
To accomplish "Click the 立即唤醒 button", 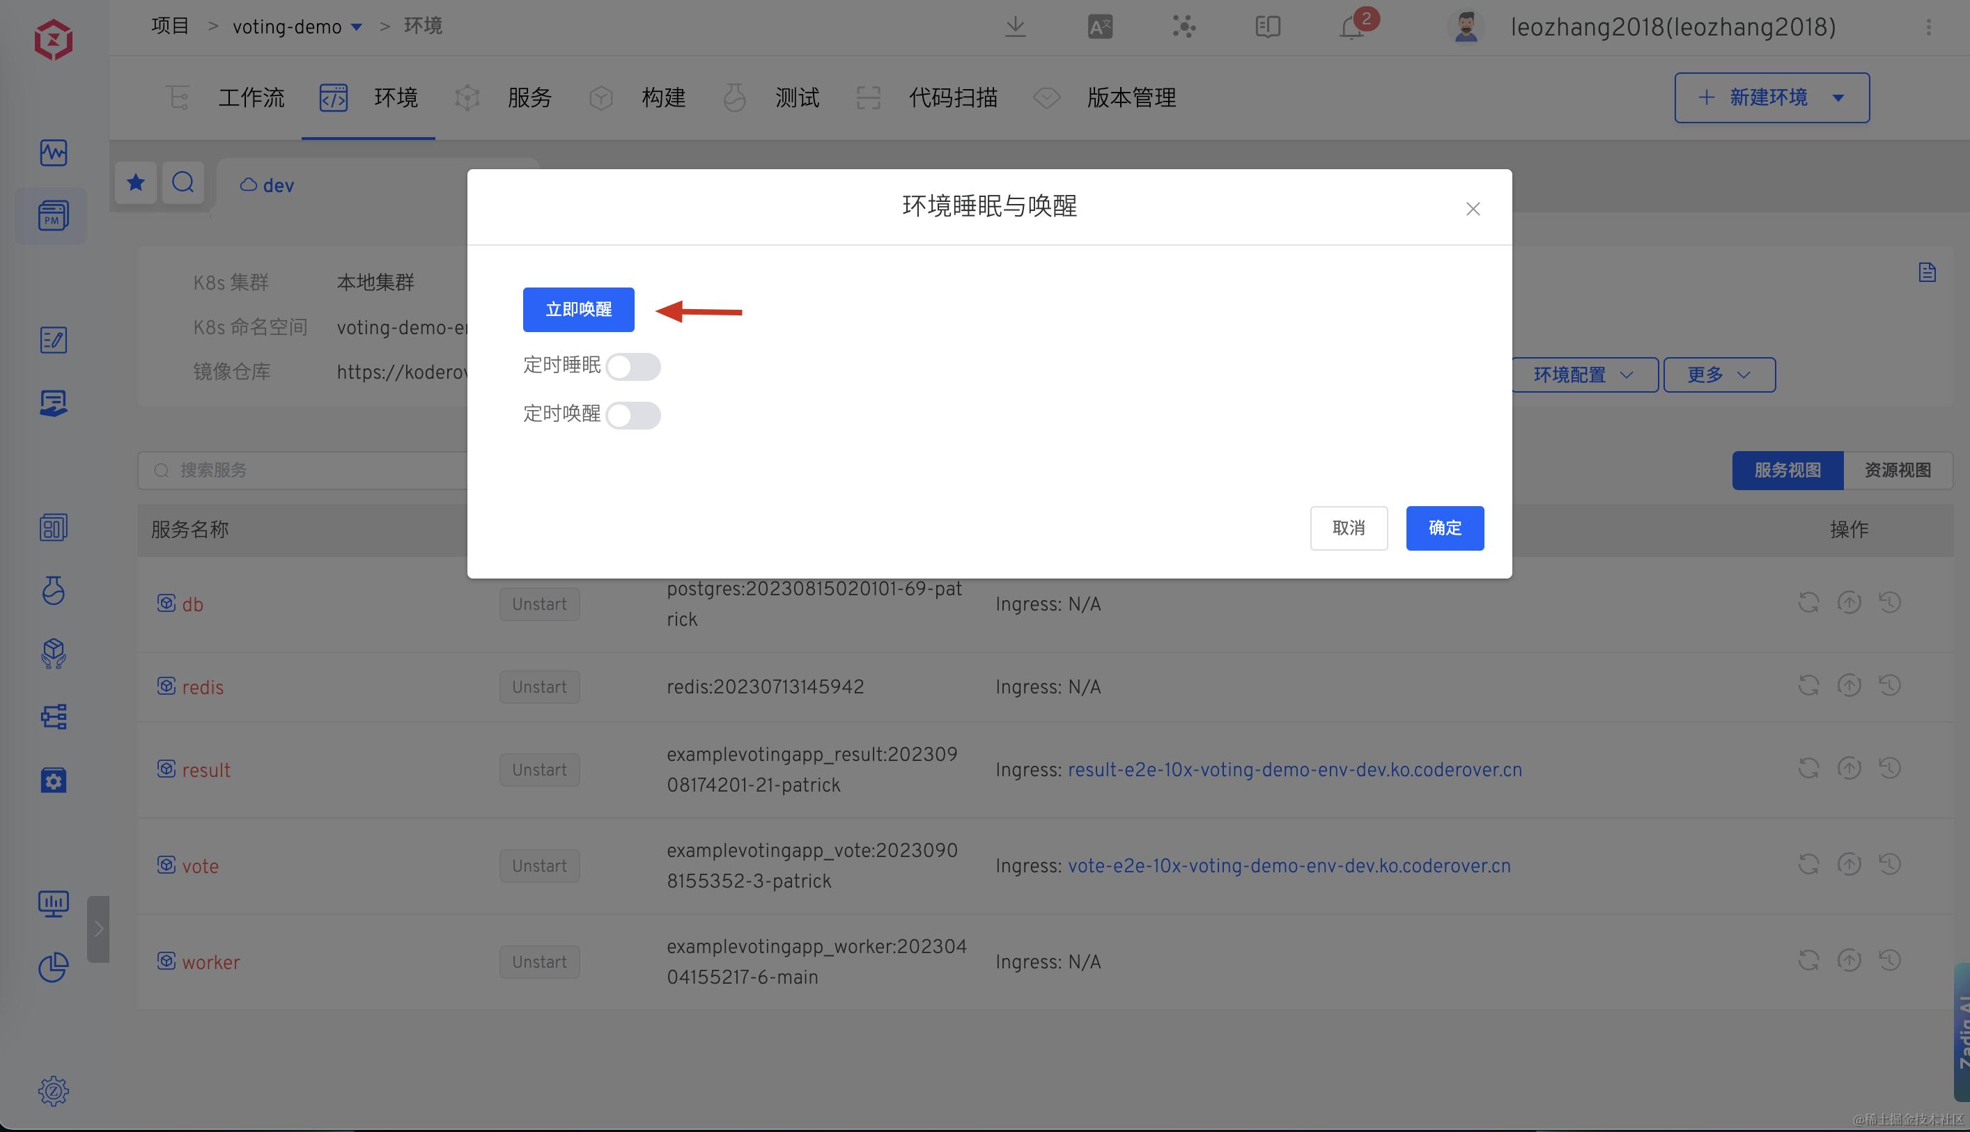I will point(578,309).
